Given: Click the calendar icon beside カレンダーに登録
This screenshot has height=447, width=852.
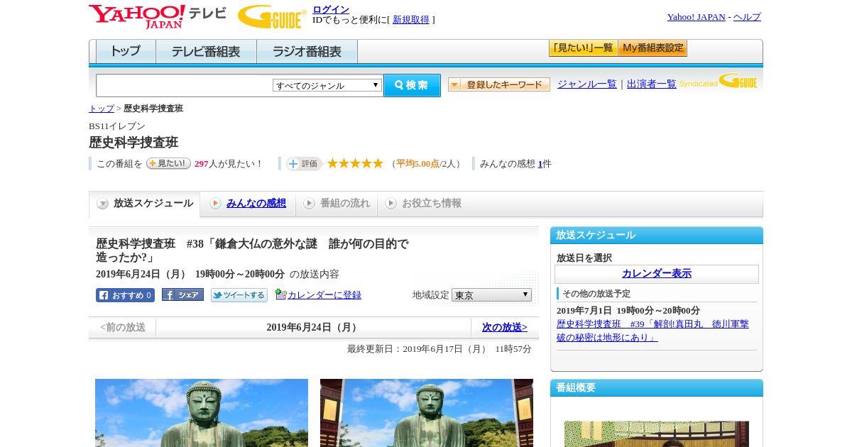Looking at the screenshot, I should pyautogui.click(x=280, y=294).
